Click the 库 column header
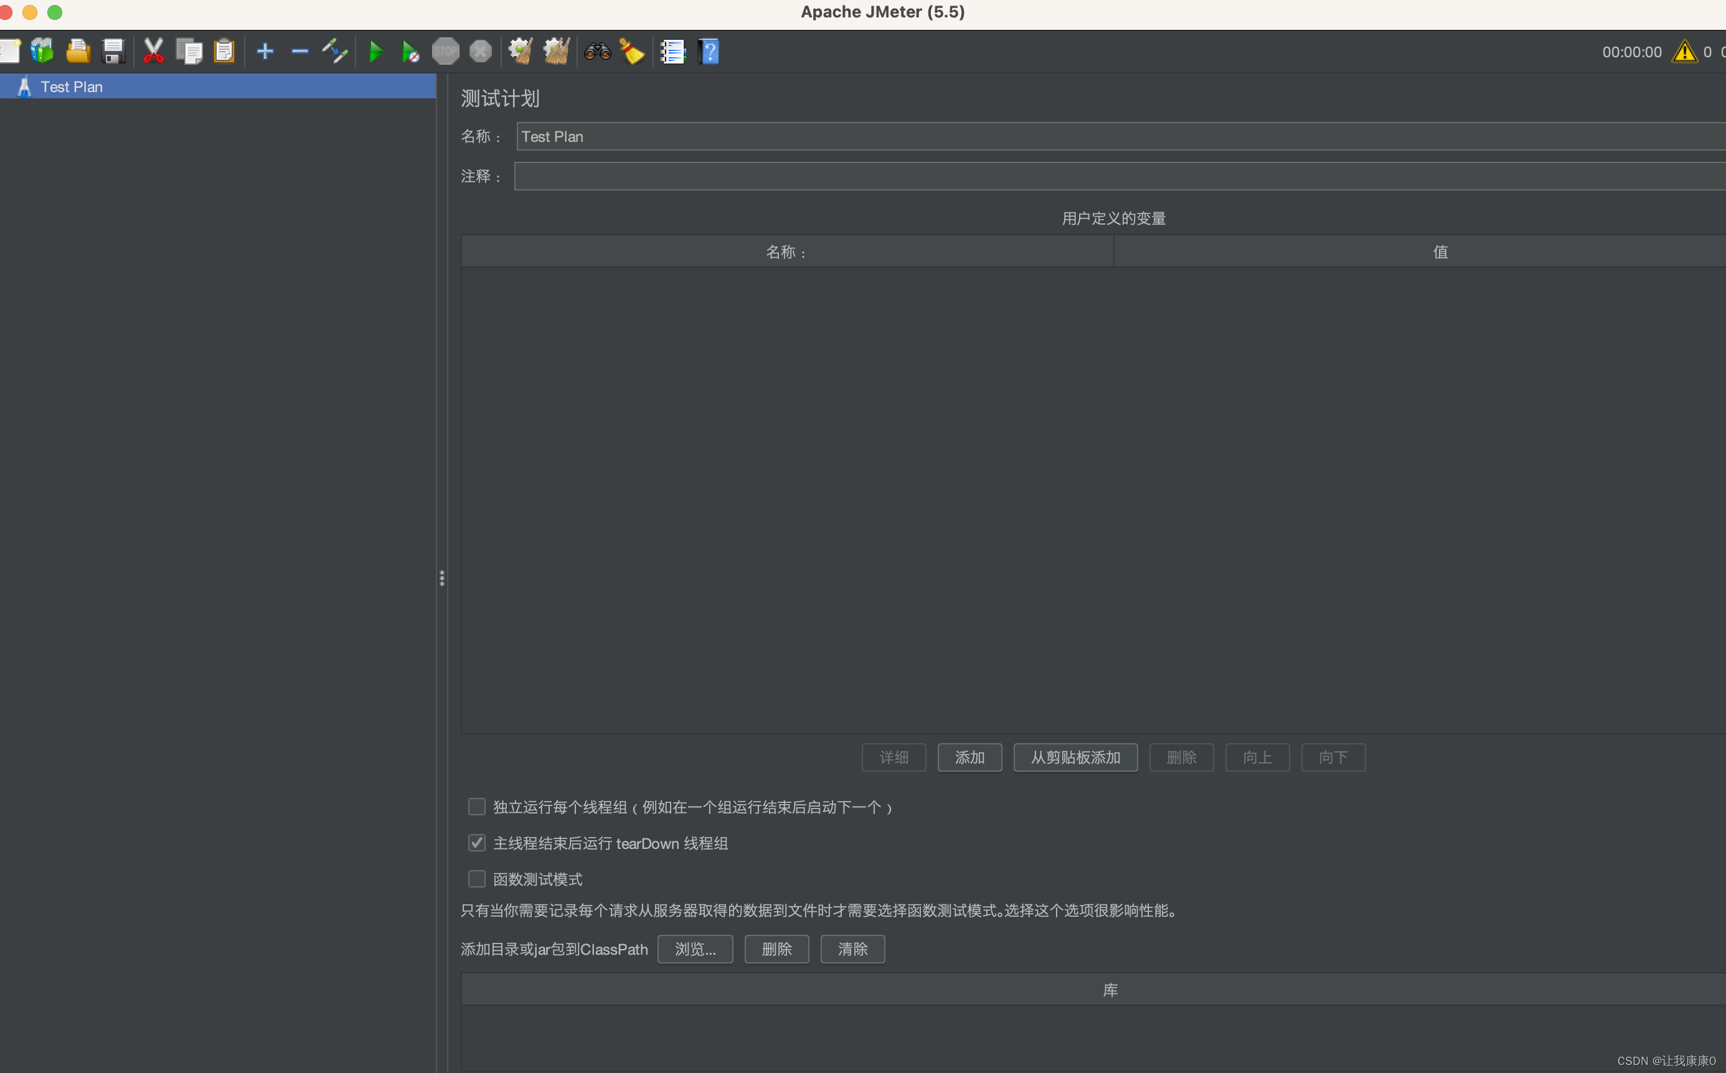This screenshot has height=1073, width=1726. tap(1093, 989)
